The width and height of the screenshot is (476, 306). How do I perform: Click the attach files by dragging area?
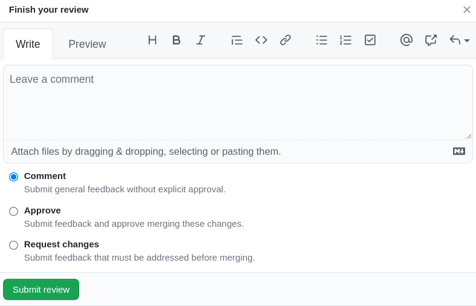tap(146, 151)
